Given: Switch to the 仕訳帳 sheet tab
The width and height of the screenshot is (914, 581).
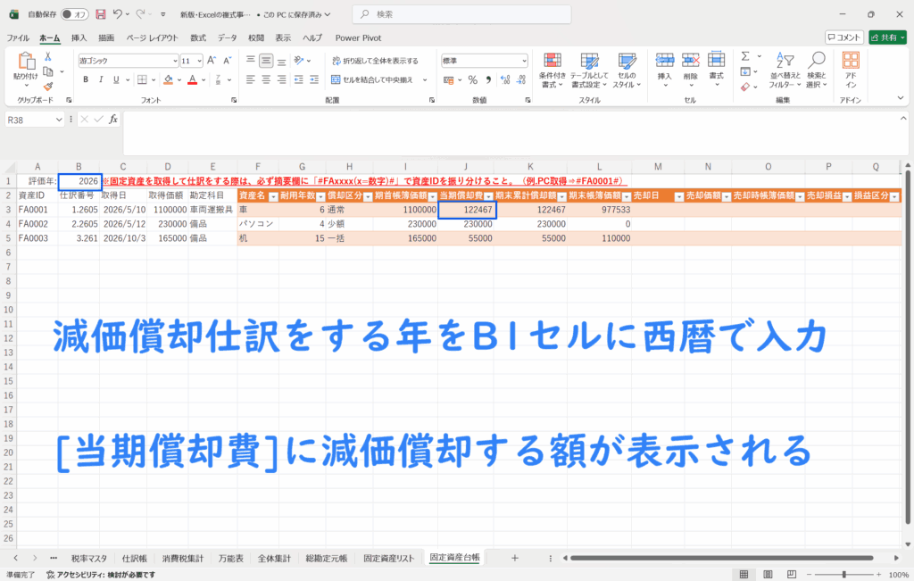Looking at the screenshot, I should pos(135,558).
